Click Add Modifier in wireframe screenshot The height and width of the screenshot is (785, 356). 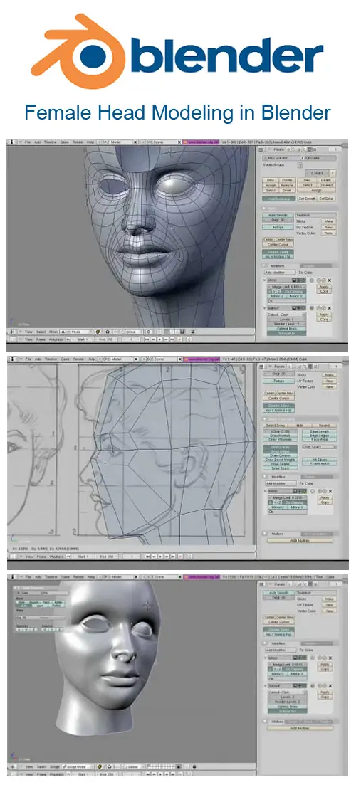pyautogui.click(x=280, y=273)
